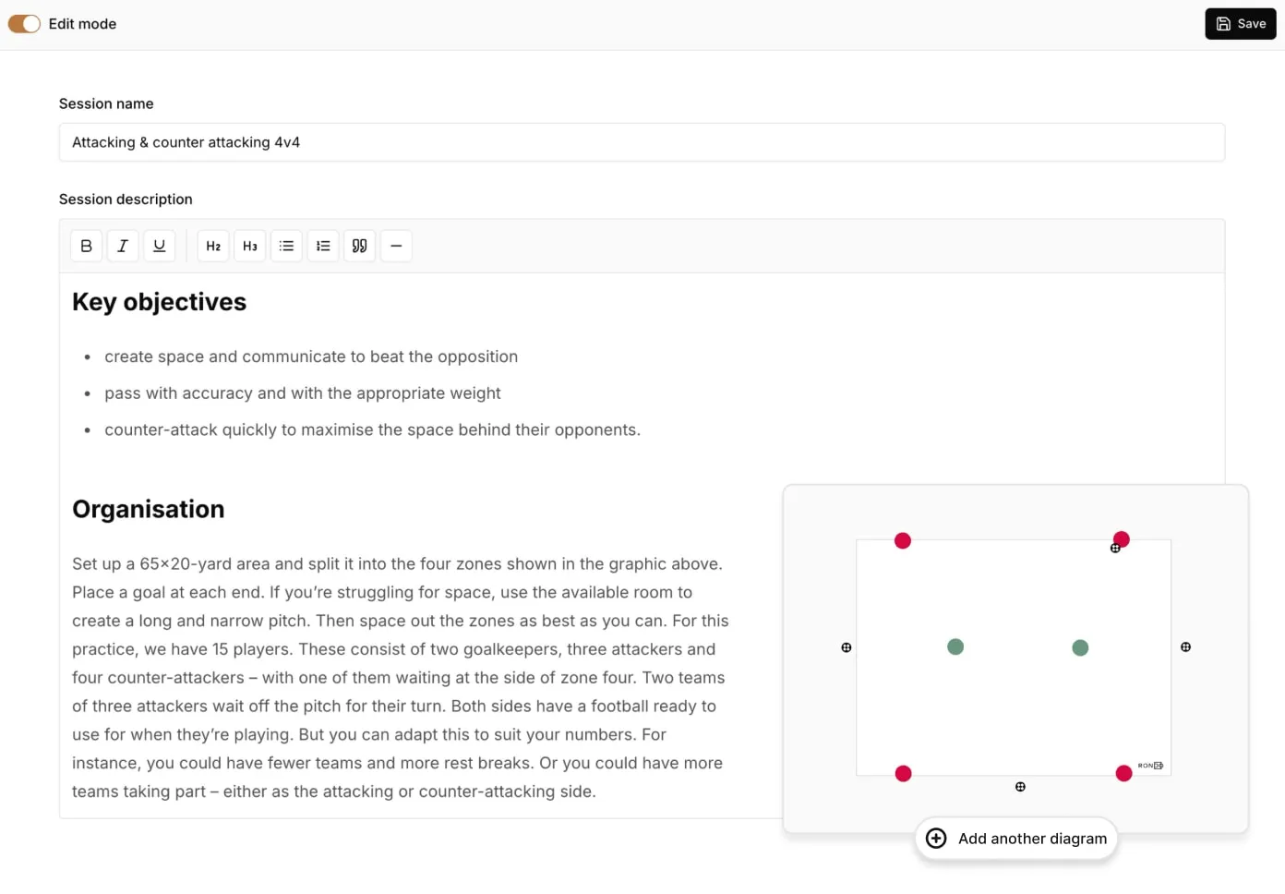
Task: Select the bottom-right red player marker
Action: pyautogui.click(x=1123, y=774)
